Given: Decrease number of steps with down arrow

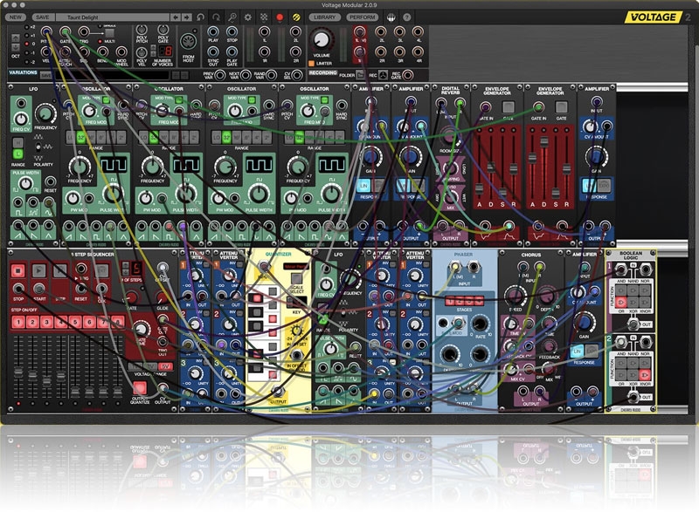Looking at the screenshot, I should 125,272.
